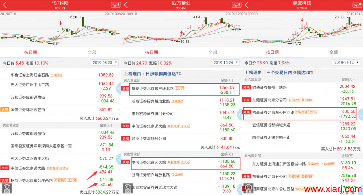Image resolution: width=363 pixels, height=195 pixels.
Task: Tap the candlestick icon in 惠威科技 header
Action: click(x=357, y=5)
